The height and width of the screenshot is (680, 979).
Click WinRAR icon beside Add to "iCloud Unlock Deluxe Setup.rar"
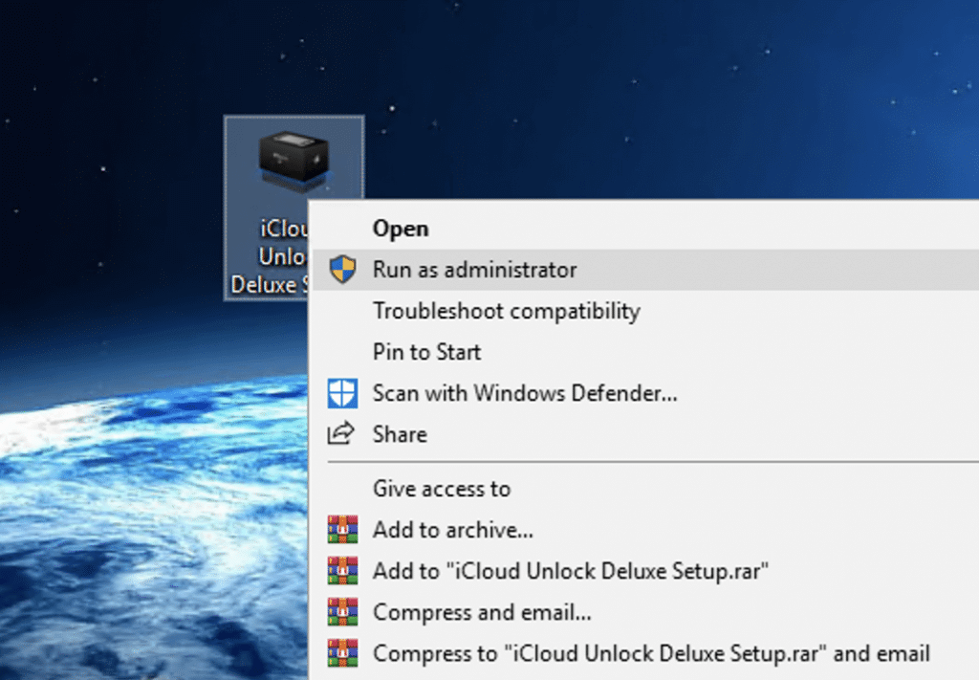click(342, 571)
